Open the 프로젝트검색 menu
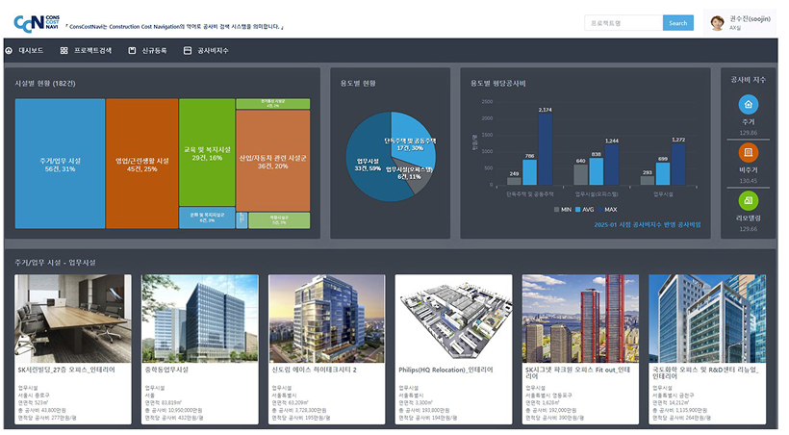 93,50
